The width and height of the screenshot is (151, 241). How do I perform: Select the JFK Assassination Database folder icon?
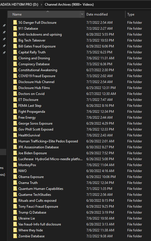click(x=15, y=147)
